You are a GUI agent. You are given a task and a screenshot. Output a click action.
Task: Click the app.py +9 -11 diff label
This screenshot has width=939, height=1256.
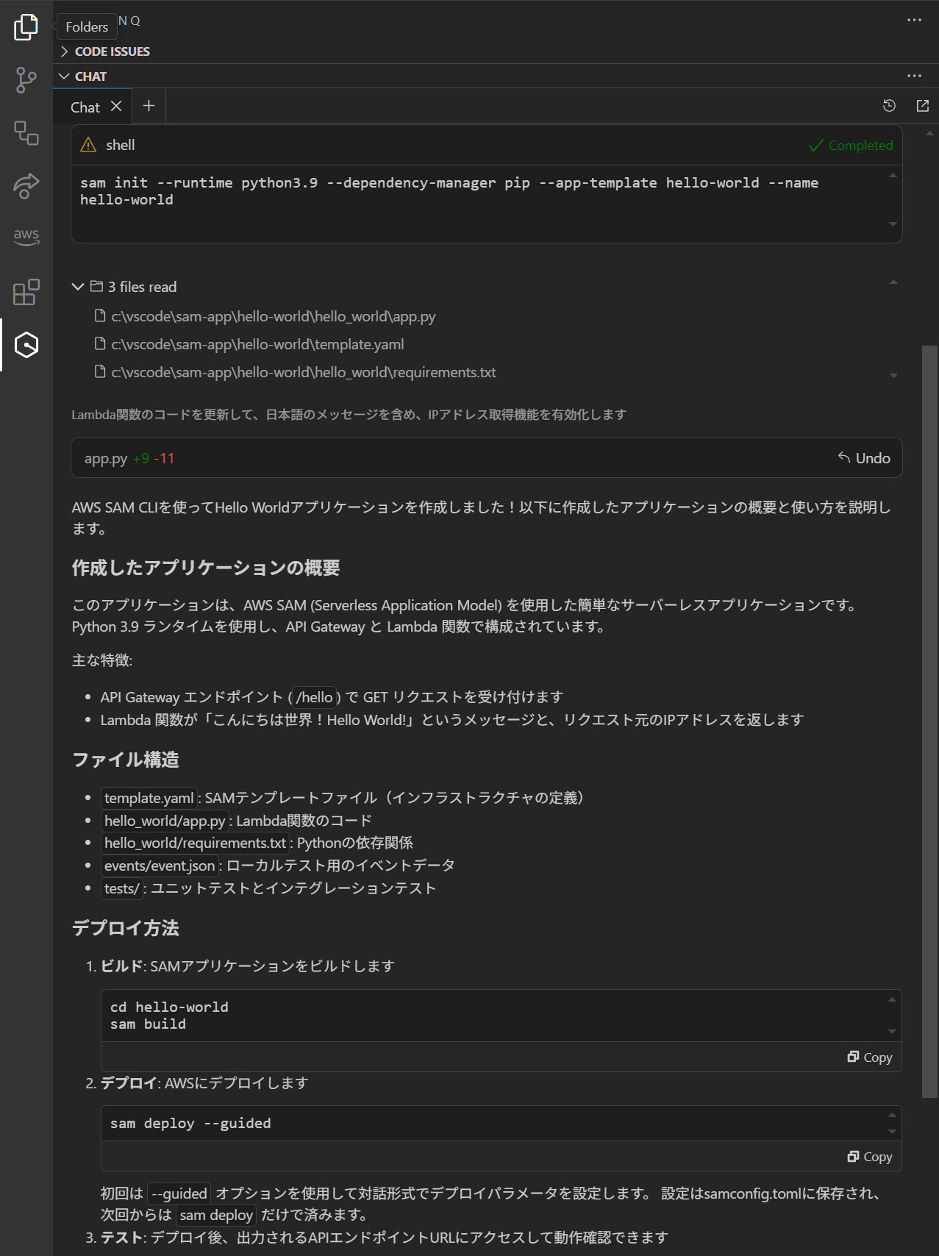129,458
